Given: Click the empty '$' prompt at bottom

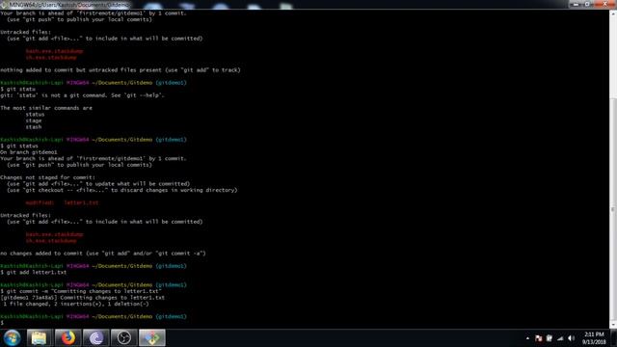Looking at the screenshot, I should point(2,323).
